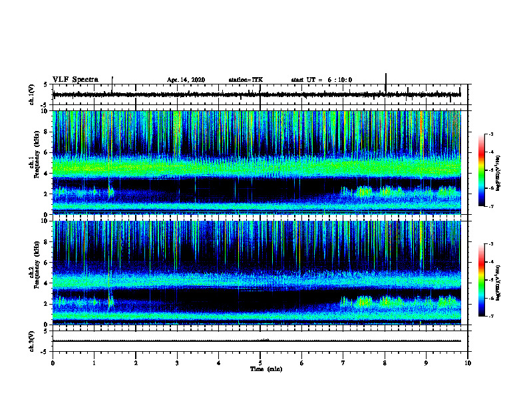Click the ch.1 spectrogram plot

[257, 162]
